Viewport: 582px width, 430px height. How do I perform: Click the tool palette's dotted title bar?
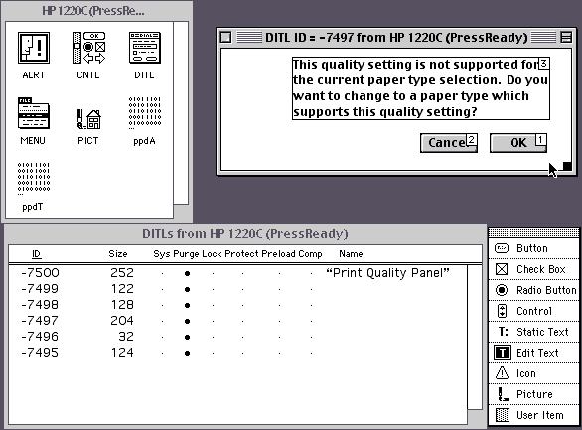(533, 232)
